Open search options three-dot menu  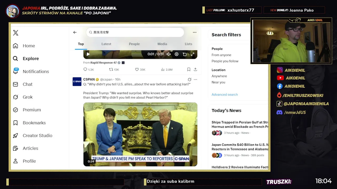[195, 32]
